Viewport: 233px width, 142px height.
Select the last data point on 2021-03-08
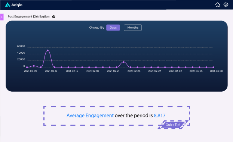[213, 67]
